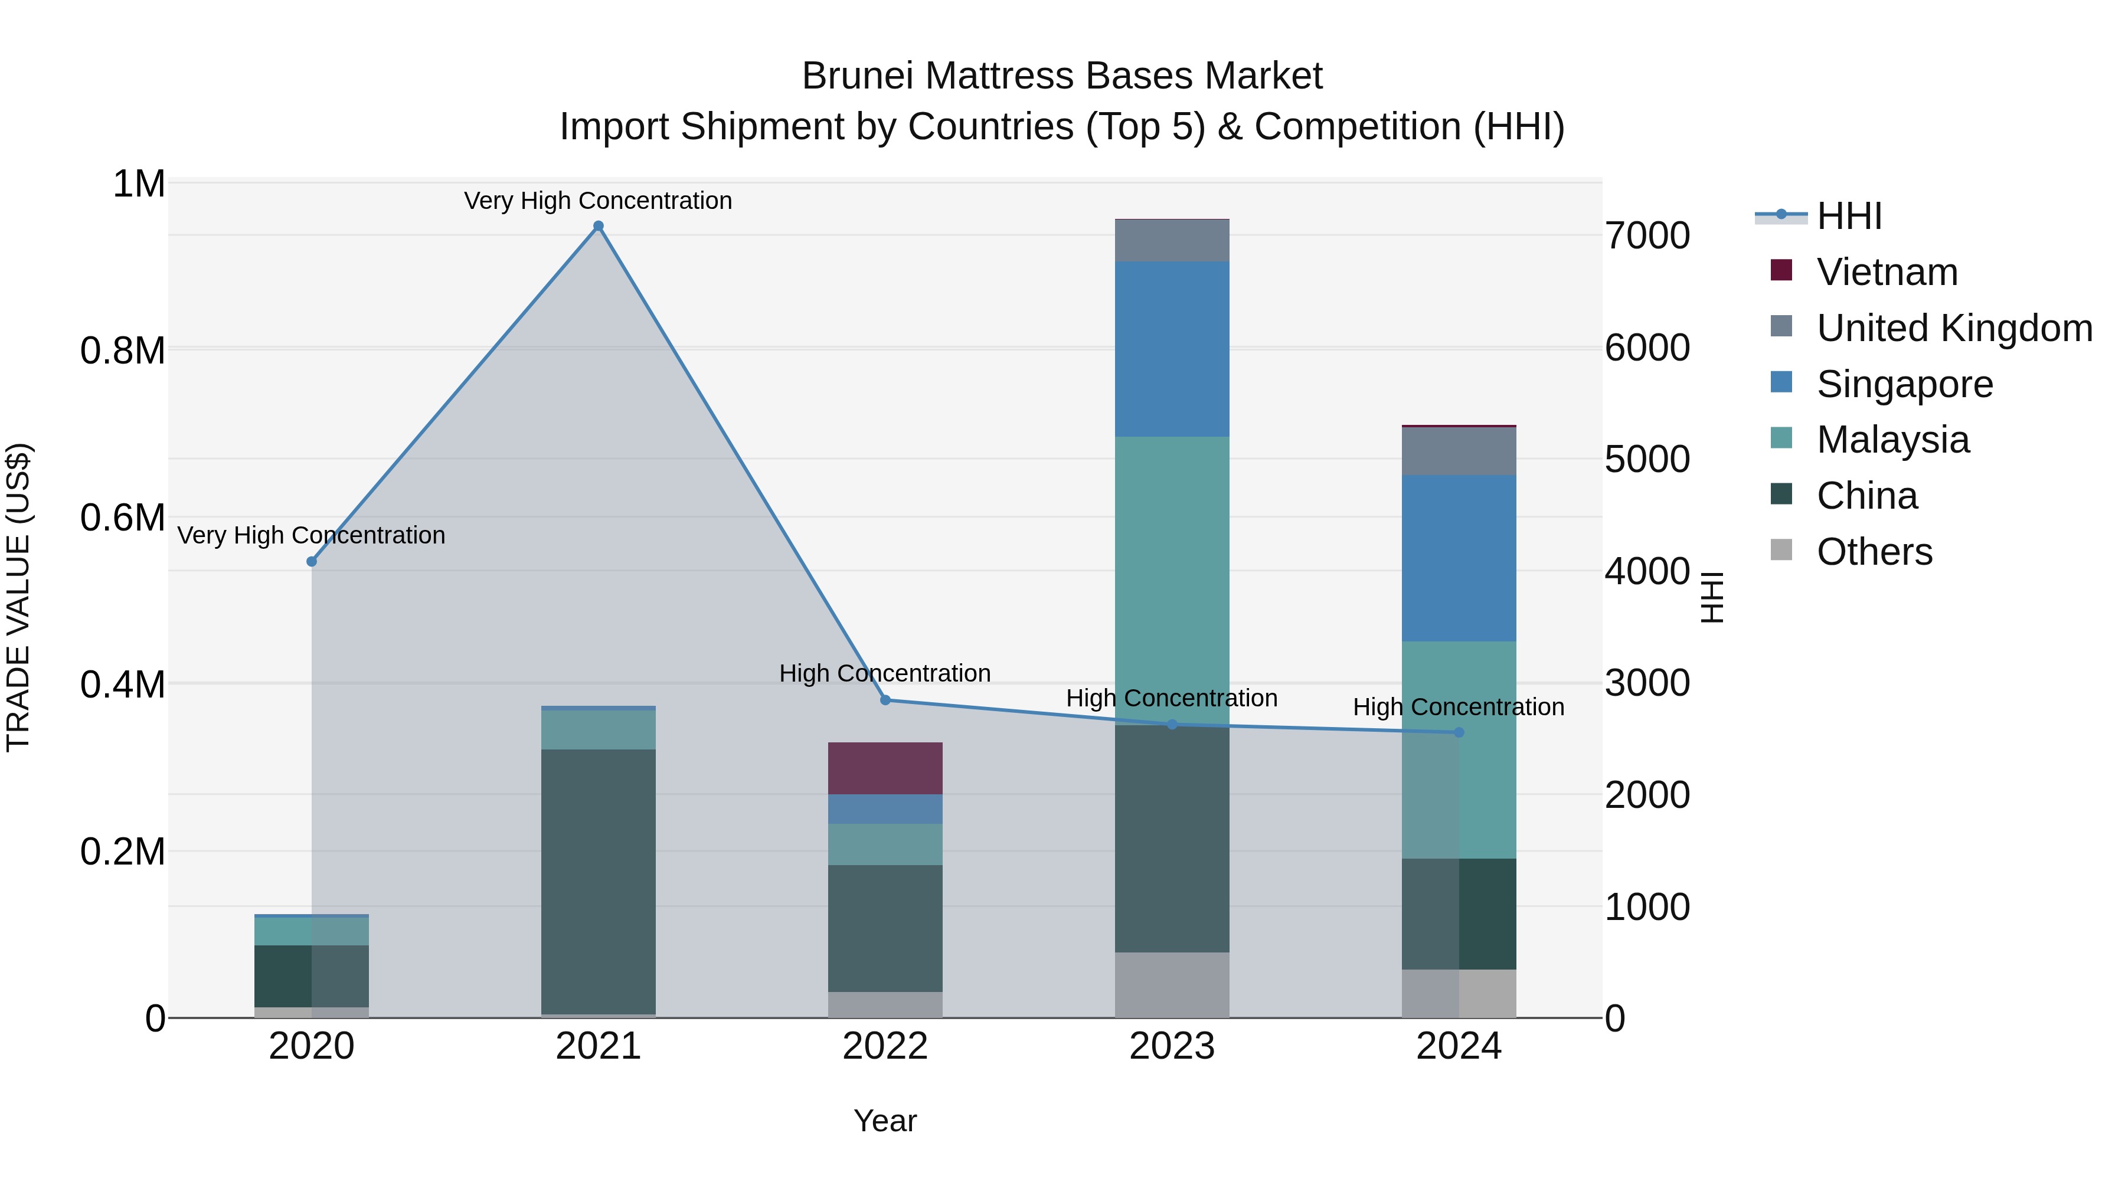
Task: Toggle the Others legend entry
Action: tap(1851, 552)
